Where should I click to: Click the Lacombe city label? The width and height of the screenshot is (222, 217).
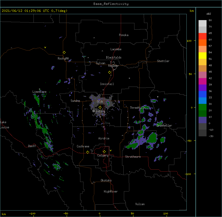pyautogui.click(x=116, y=49)
